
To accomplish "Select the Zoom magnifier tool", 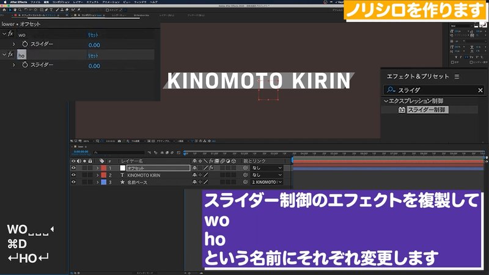I will [20, 10].
